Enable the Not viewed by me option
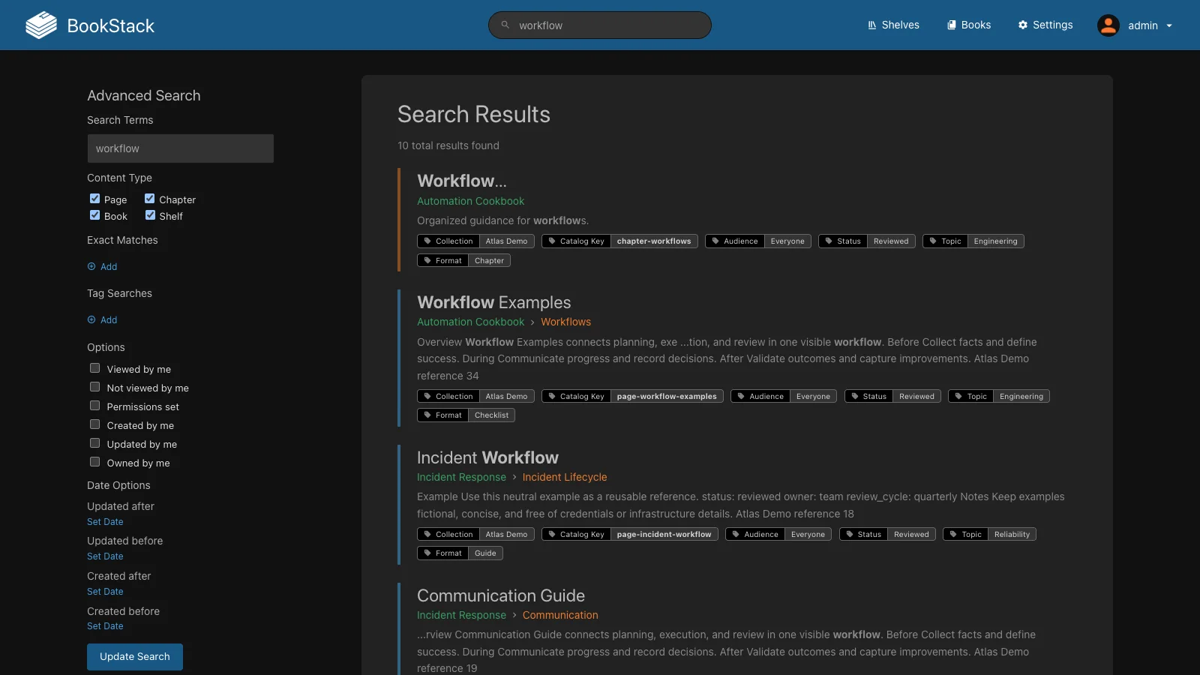The height and width of the screenshot is (675, 1200). point(95,387)
